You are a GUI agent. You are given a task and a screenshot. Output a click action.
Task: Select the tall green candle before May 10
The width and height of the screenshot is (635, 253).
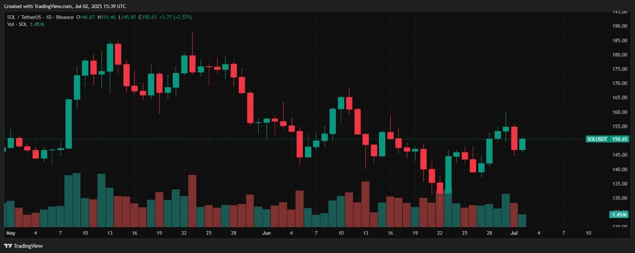point(68,124)
